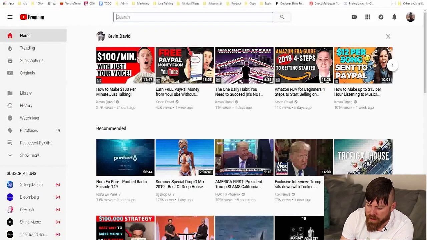Screen dimensions: 427x240
Task: Open History in the sidebar
Action: click(33, 106)
